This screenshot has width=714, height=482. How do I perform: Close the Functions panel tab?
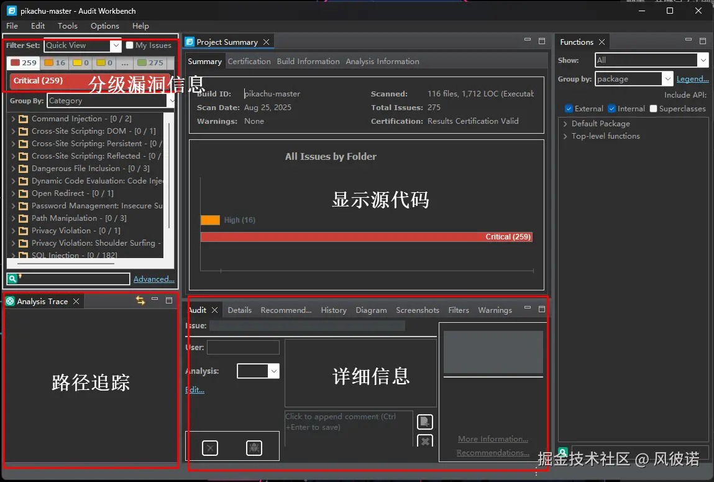[x=602, y=42]
